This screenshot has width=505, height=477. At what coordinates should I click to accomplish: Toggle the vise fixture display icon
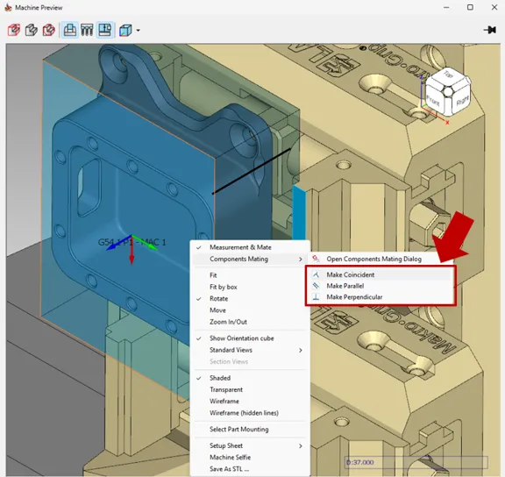70,31
